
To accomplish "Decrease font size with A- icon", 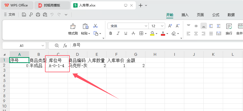I will click(x=178, y=26).
